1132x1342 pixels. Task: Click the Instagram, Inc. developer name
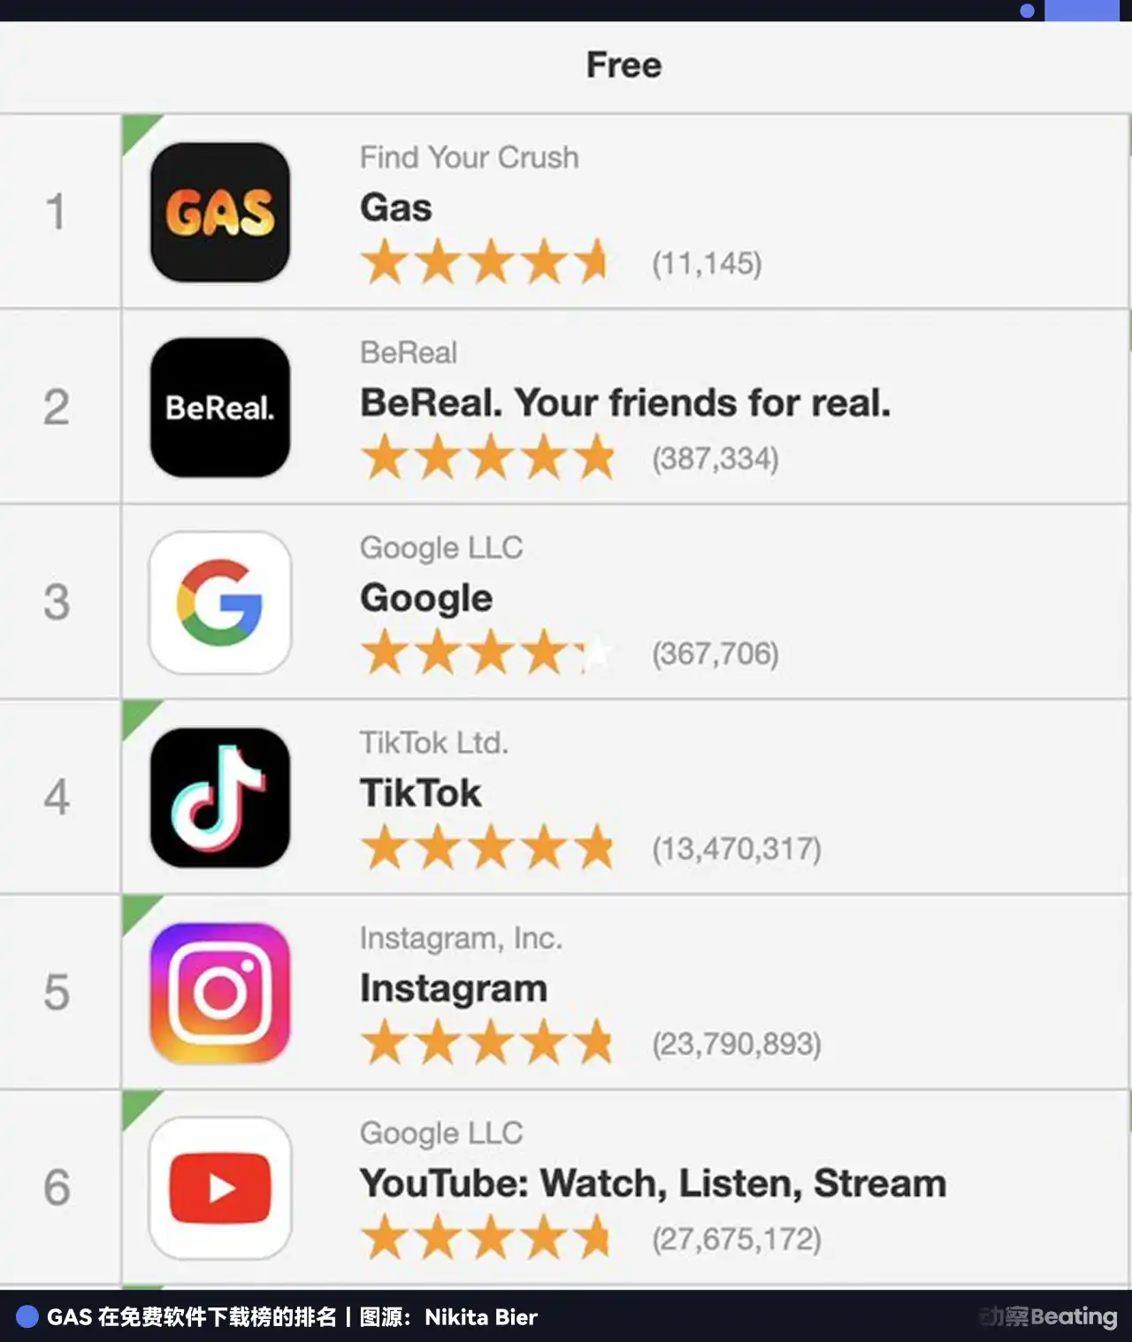tap(461, 938)
